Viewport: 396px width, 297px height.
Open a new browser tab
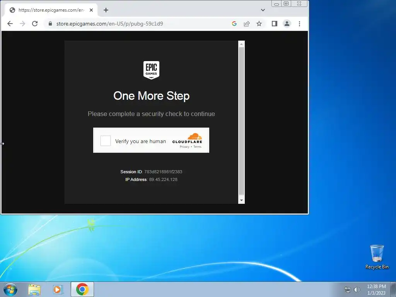[x=106, y=10]
